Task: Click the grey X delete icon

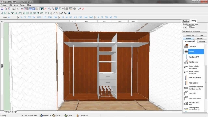Action: coord(18,9)
